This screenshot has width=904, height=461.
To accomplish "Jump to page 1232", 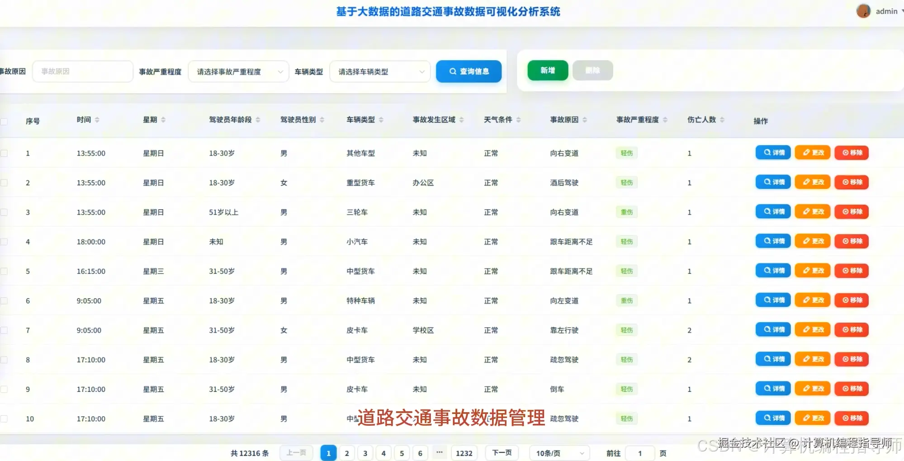I will point(464,452).
